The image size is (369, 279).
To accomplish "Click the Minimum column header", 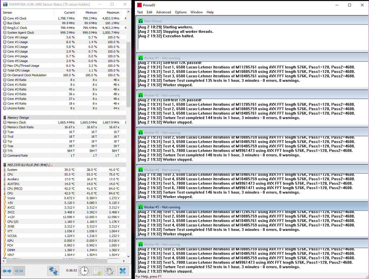I will pyautogui.click(x=88, y=13).
